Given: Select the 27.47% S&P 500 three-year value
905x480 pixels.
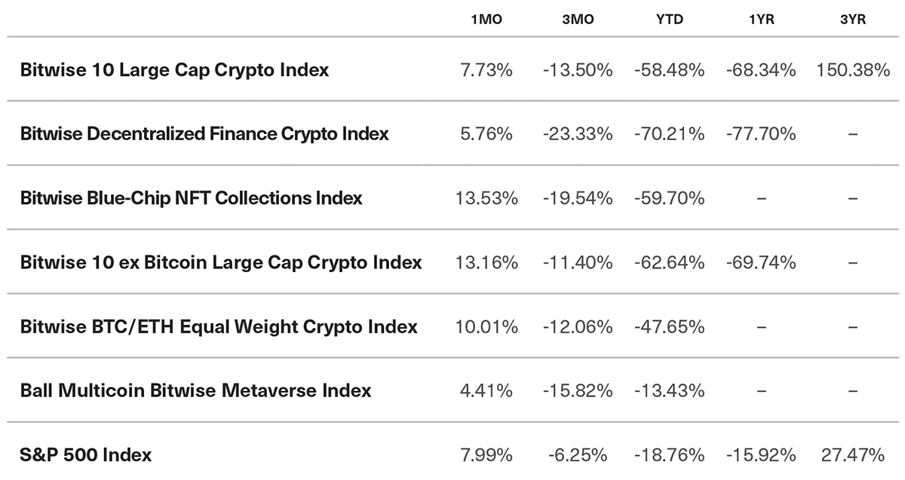Looking at the screenshot, I should (853, 455).
